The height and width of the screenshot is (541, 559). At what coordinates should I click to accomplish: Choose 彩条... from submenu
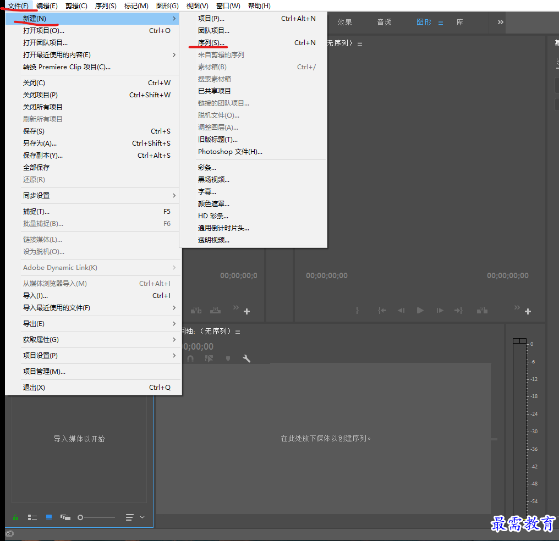pyautogui.click(x=253, y=167)
